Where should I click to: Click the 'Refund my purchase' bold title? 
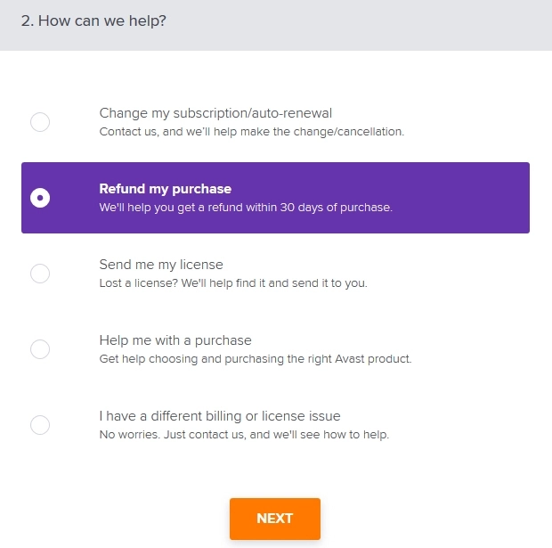[x=165, y=189]
